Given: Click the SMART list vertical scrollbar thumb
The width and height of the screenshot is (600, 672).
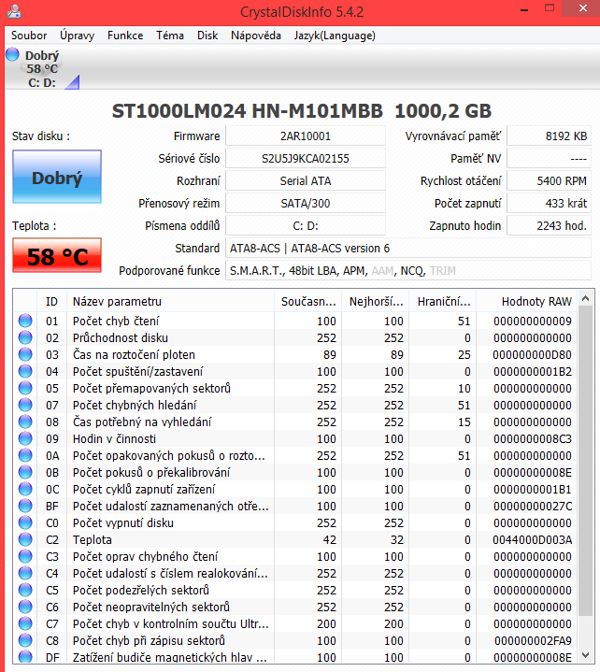Looking at the screenshot, I should 586,461.
